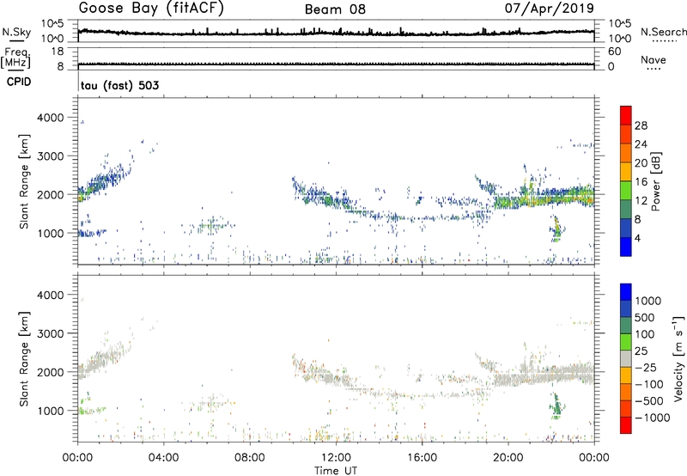Pick the yellow 16–20 dB Power colorbar segment
The width and height of the screenshot is (687, 476).
point(626,172)
